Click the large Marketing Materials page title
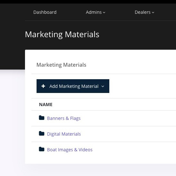Image resolution: width=176 pixels, height=176 pixels. pyautogui.click(x=62, y=34)
